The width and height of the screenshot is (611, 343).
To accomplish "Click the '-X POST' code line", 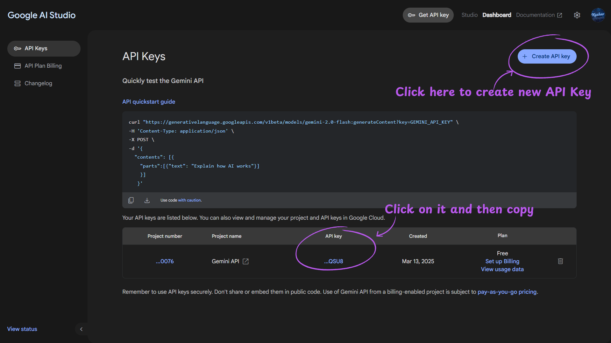I will point(141,140).
